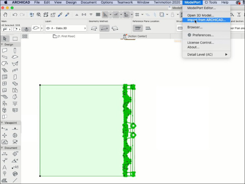Switch to the Action Center tab
The height and width of the screenshot is (184, 245).
tap(135, 36)
